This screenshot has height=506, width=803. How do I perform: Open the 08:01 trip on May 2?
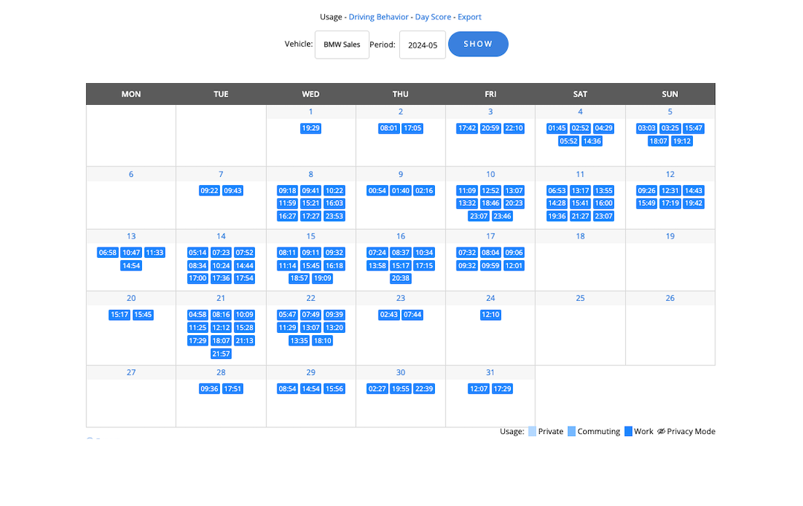tap(389, 129)
